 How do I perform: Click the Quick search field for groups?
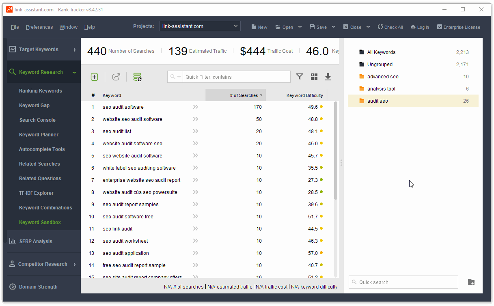point(403,282)
